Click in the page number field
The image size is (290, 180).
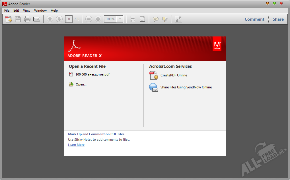tap(69, 19)
